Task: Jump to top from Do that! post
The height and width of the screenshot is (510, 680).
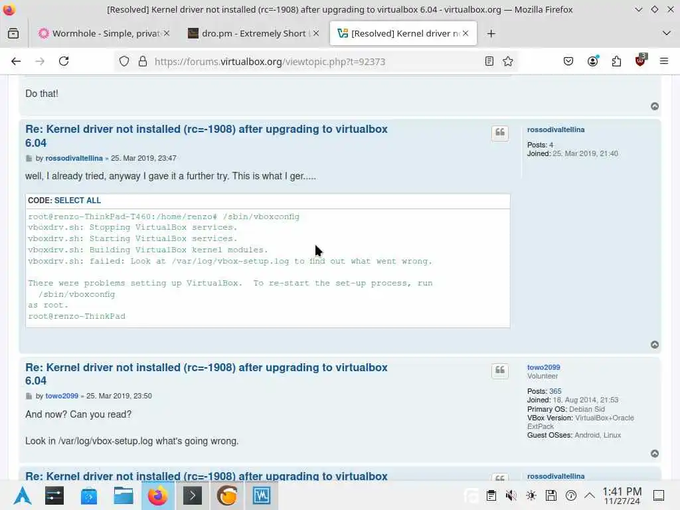Action: click(655, 106)
